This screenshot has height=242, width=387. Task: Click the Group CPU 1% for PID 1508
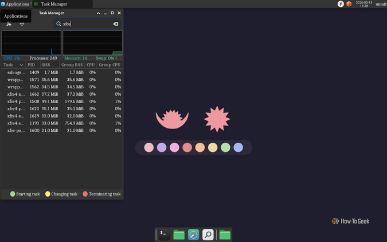tap(118, 102)
